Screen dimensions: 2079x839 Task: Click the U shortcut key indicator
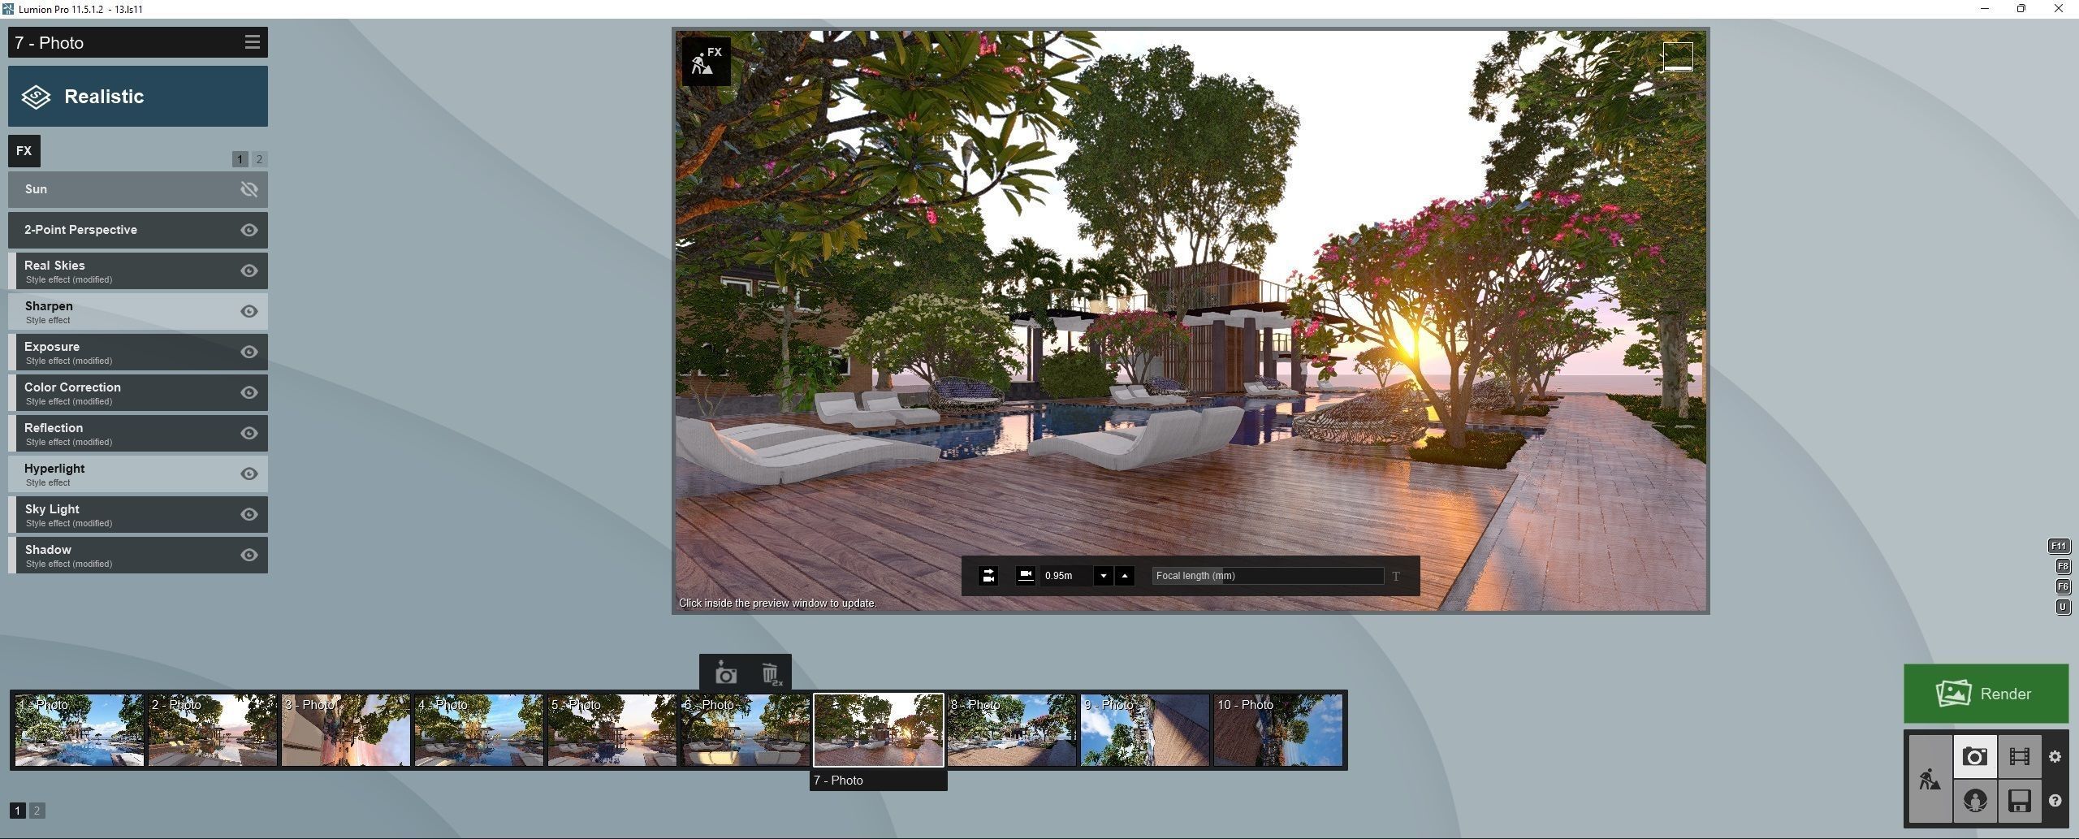coord(2063,608)
